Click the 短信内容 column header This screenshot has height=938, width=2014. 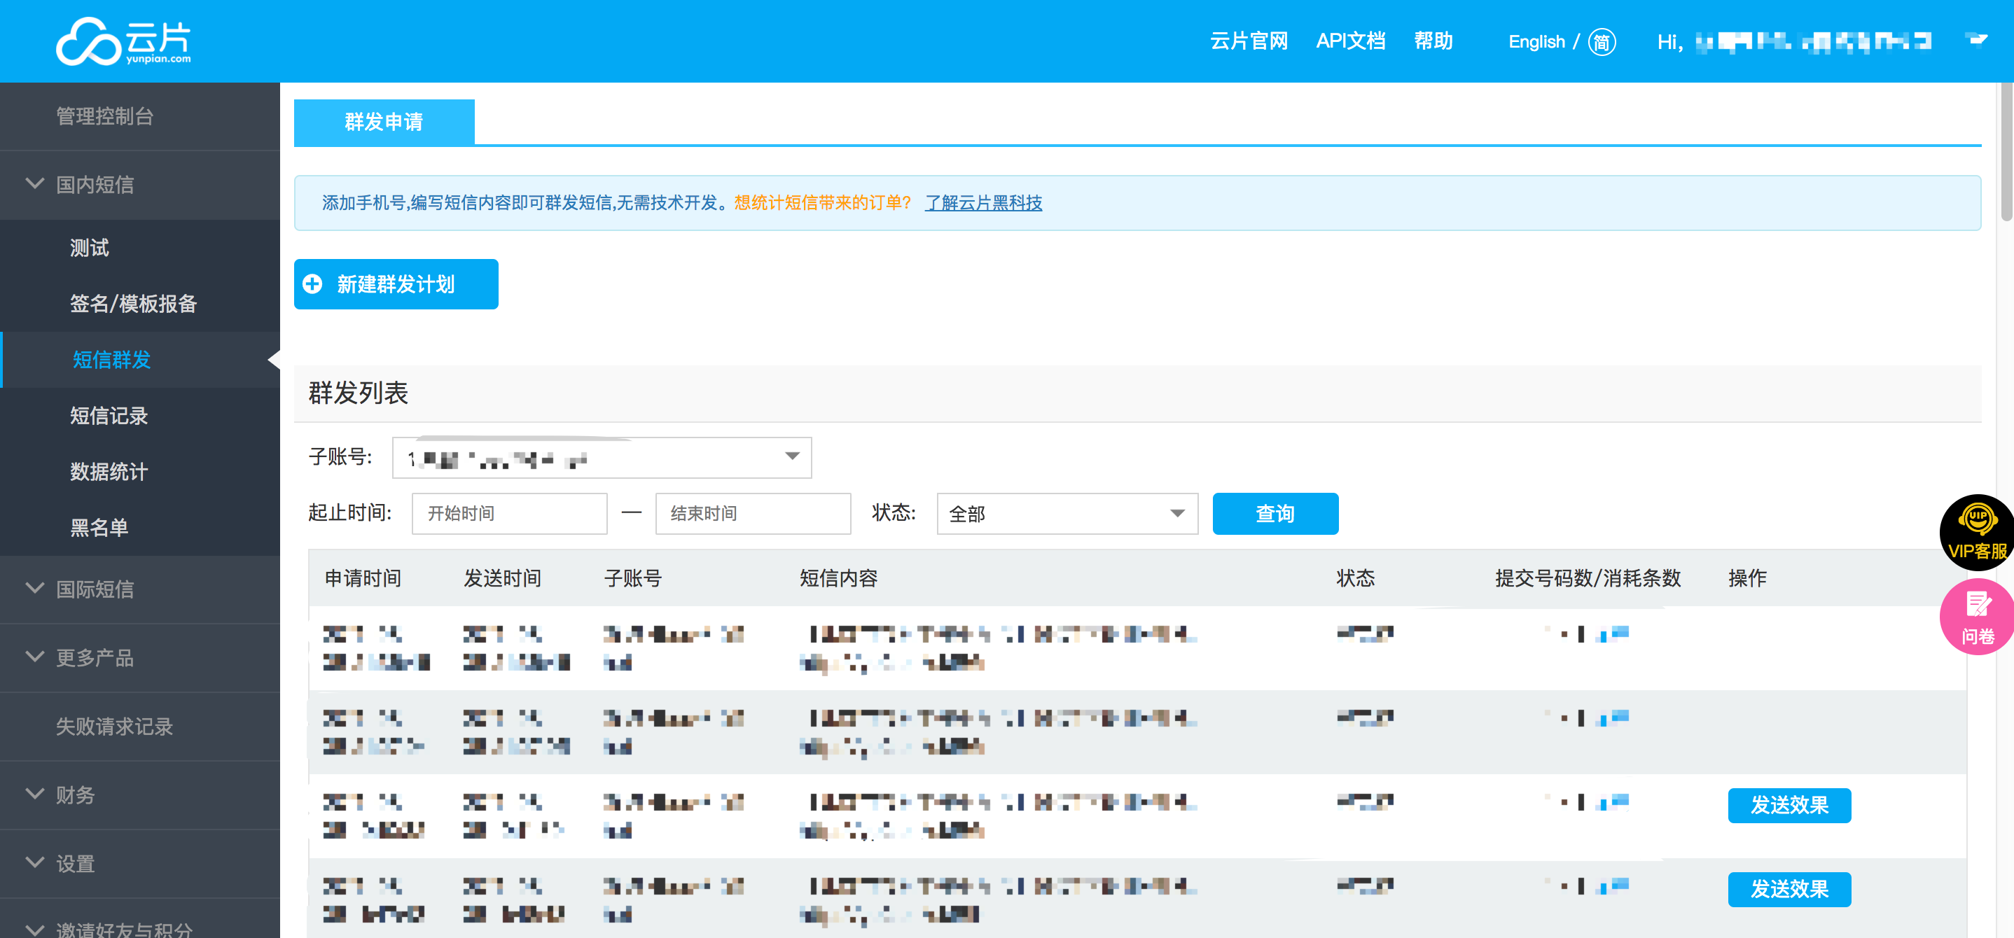[x=838, y=578]
